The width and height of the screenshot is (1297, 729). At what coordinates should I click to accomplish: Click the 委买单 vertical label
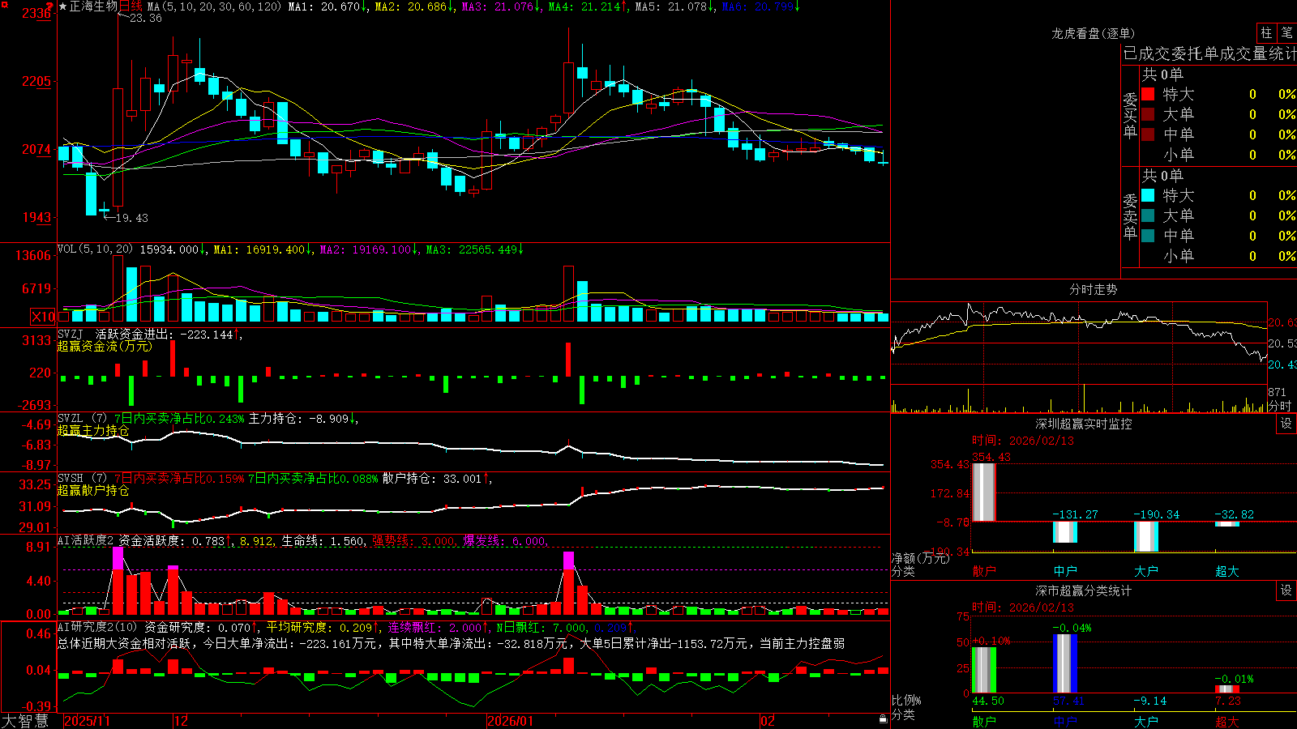[x=1130, y=116]
